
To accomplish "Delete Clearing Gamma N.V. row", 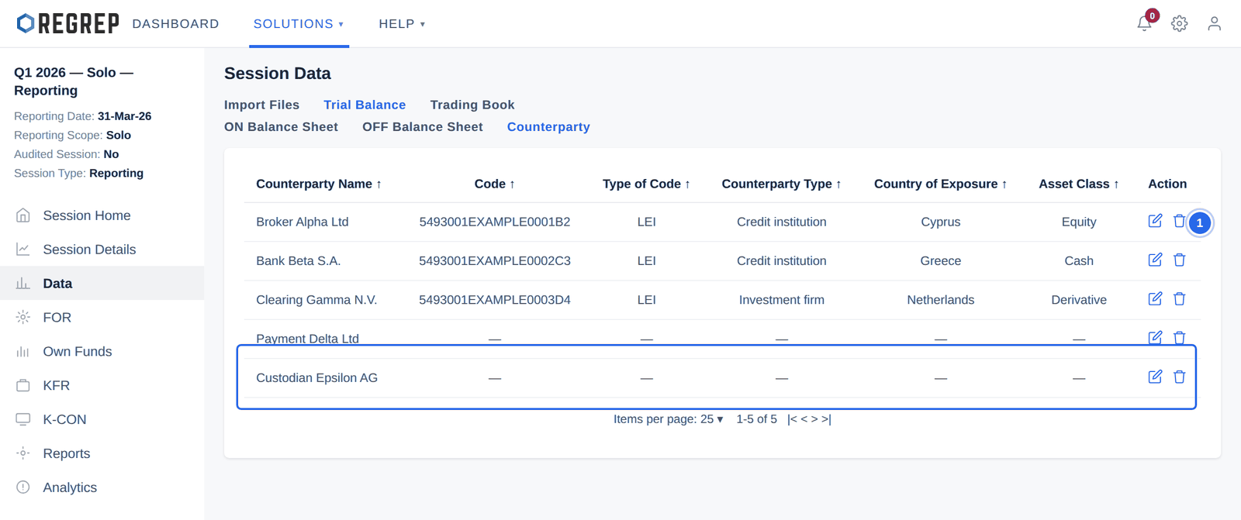I will pos(1179,298).
